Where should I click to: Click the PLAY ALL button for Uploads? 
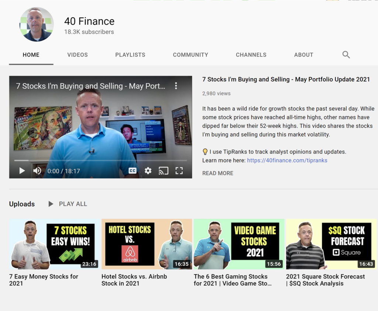[72, 204]
